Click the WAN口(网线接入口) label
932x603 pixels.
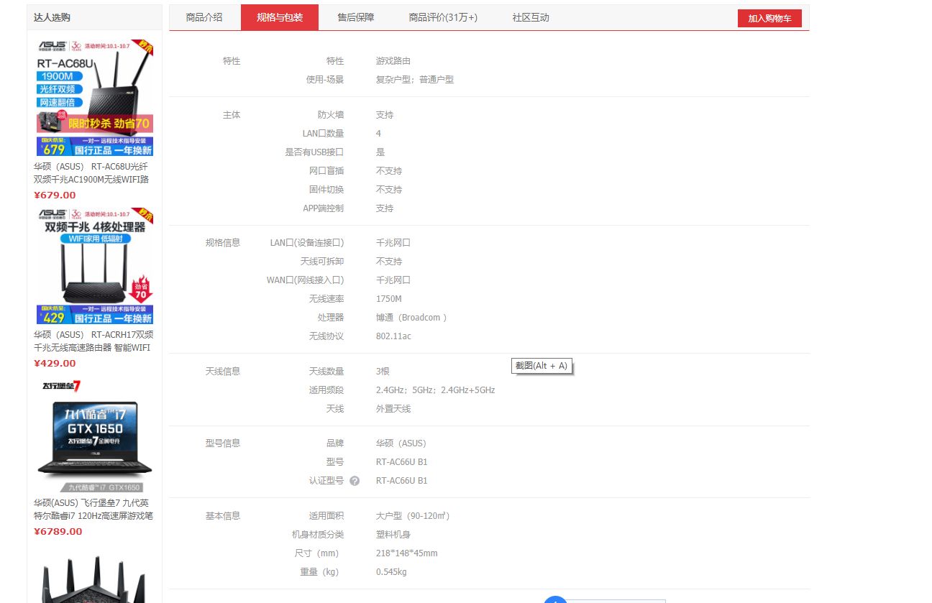306,280
